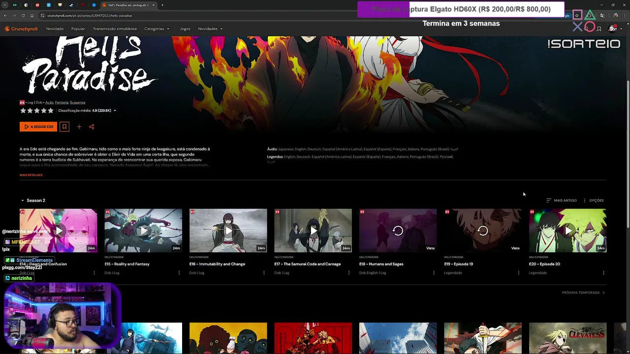Expand the synopsis via MAIS DETALHES
This screenshot has height=354, width=630.
pos(31,175)
